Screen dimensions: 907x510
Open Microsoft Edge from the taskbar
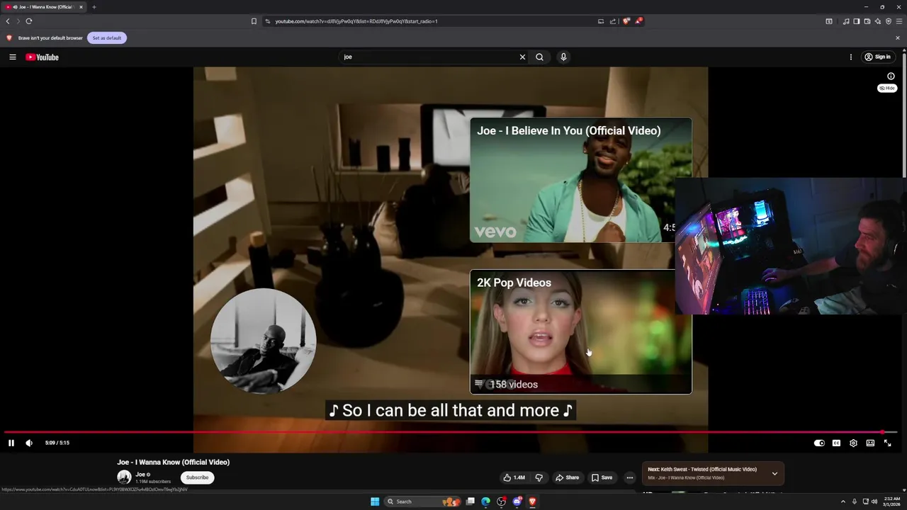click(x=485, y=501)
